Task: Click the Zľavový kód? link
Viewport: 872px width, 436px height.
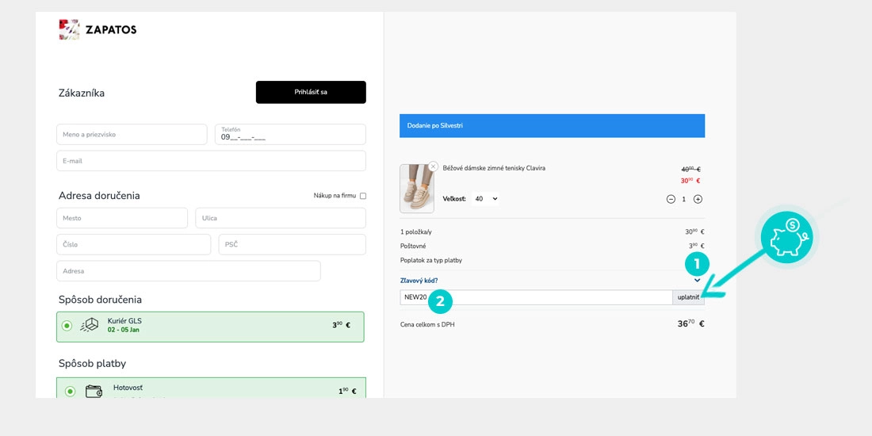Action: (x=419, y=281)
